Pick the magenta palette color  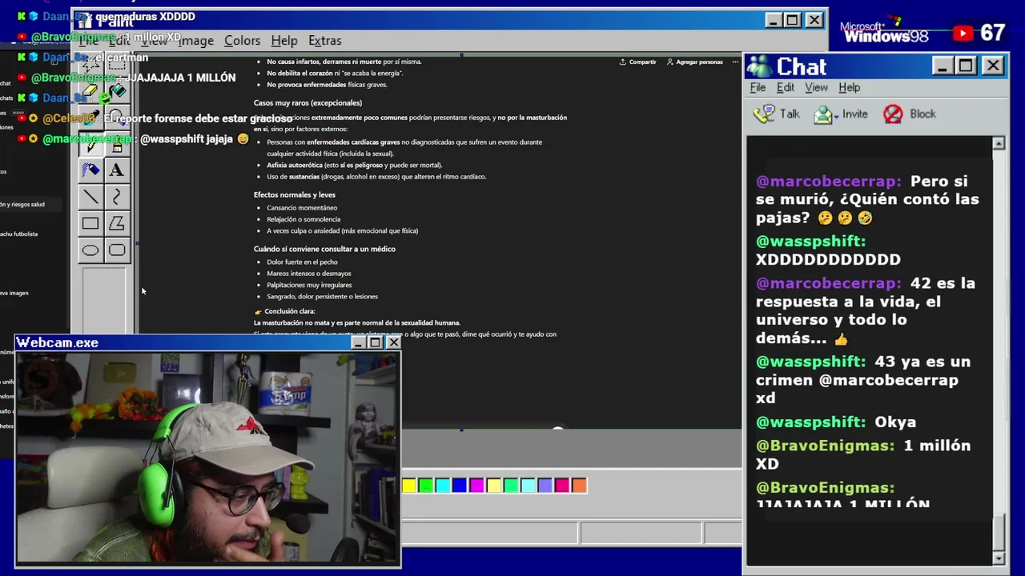click(x=477, y=485)
